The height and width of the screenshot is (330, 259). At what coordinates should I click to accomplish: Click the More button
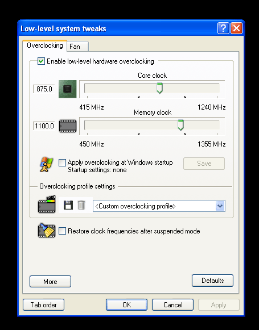pyautogui.click(x=50, y=282)
